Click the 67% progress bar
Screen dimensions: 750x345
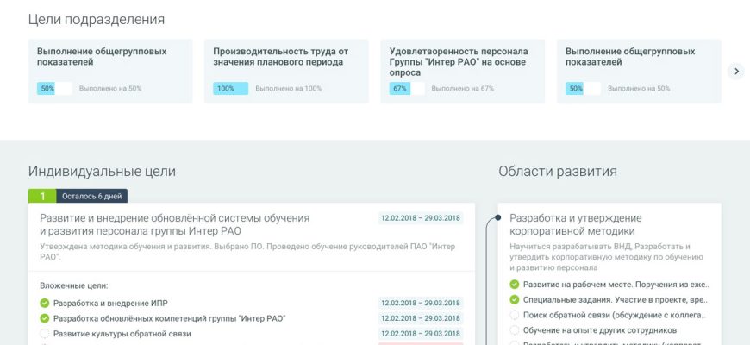(x=407, y=88)
